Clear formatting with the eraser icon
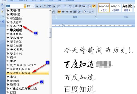The width and height of the screenshot is (137, 94). click(x=45, y=6)
